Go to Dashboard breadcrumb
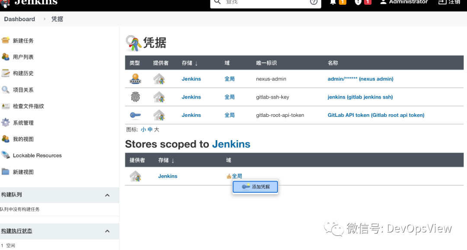This screenshot has width=467, height=250. [x=19, y=19]
